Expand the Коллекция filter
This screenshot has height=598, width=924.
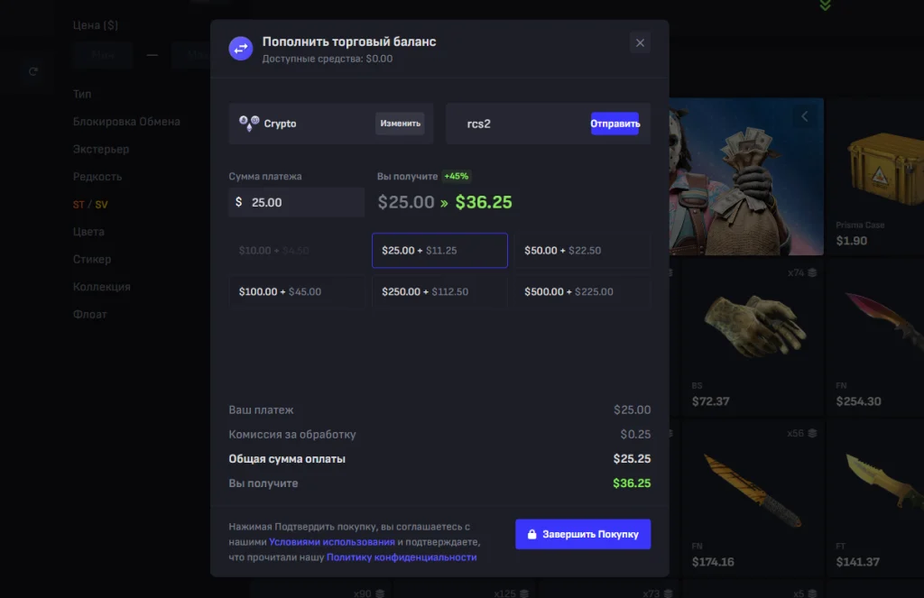(x=101, y=287)
